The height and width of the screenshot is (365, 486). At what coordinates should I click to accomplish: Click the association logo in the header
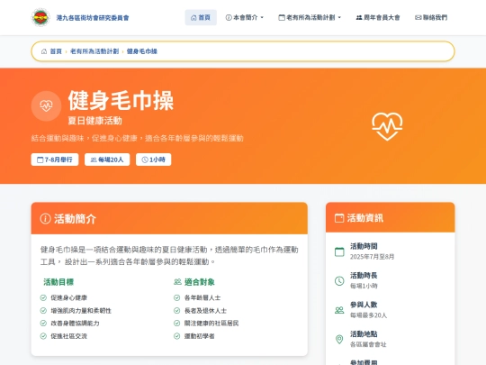pyautogui.click(x=40, y=17)
